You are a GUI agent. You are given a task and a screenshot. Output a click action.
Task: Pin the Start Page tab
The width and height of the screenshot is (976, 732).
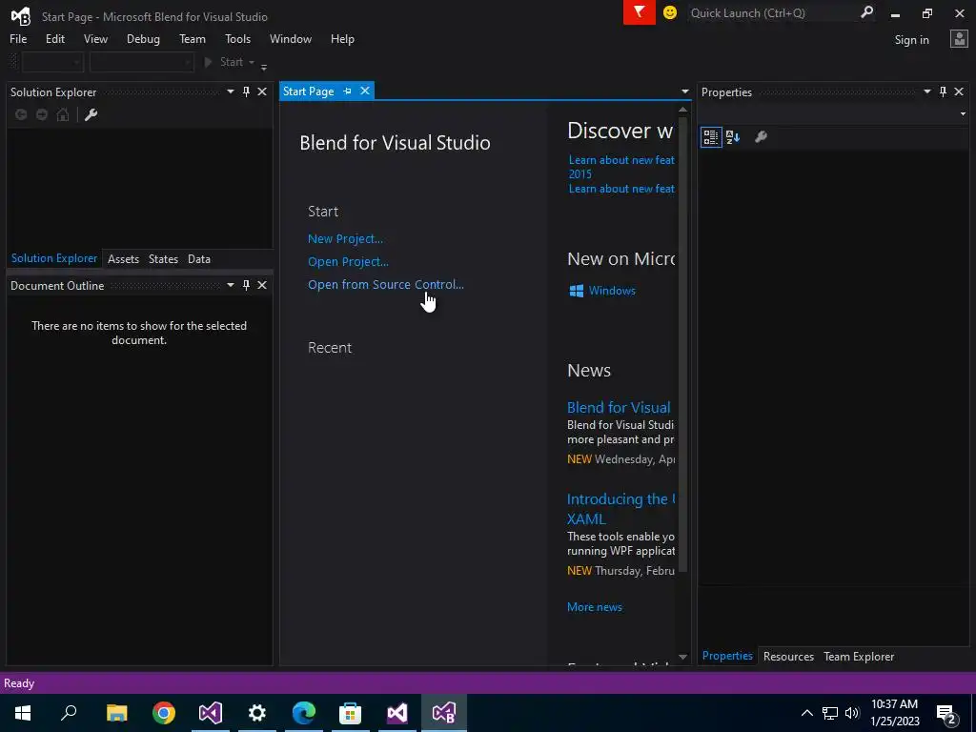pos(347,91)
